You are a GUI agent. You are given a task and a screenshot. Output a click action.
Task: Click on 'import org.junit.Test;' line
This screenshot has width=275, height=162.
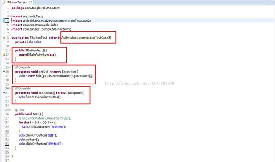tap(27, 17)
